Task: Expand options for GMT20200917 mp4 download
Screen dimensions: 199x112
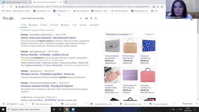Action: point(27,104)
